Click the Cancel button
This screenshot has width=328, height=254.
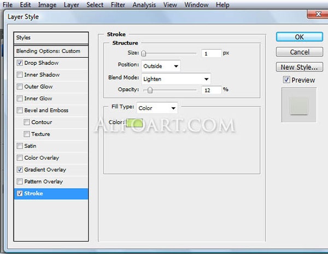coord(300,52)
